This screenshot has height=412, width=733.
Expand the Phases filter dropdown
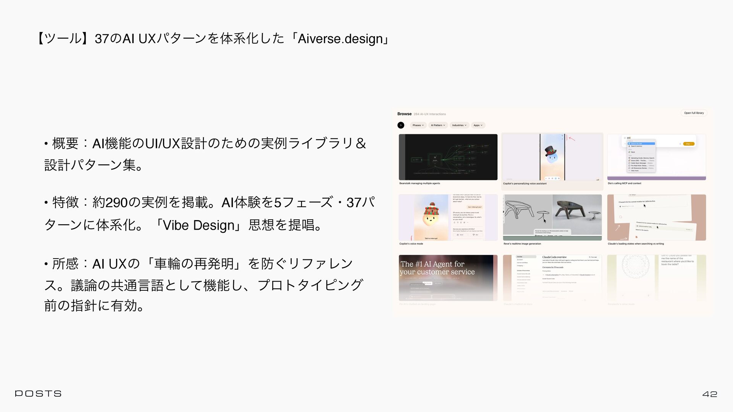click(x=418, y=125)
